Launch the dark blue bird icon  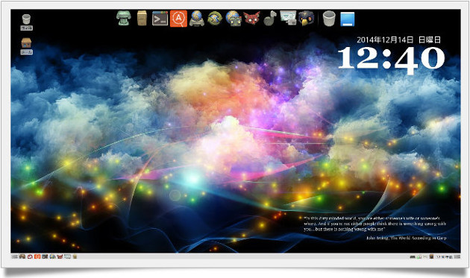click(x=306, y=19)
